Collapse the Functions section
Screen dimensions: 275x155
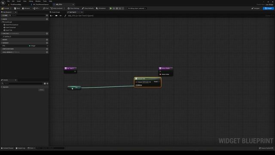(x=2, y=34)
